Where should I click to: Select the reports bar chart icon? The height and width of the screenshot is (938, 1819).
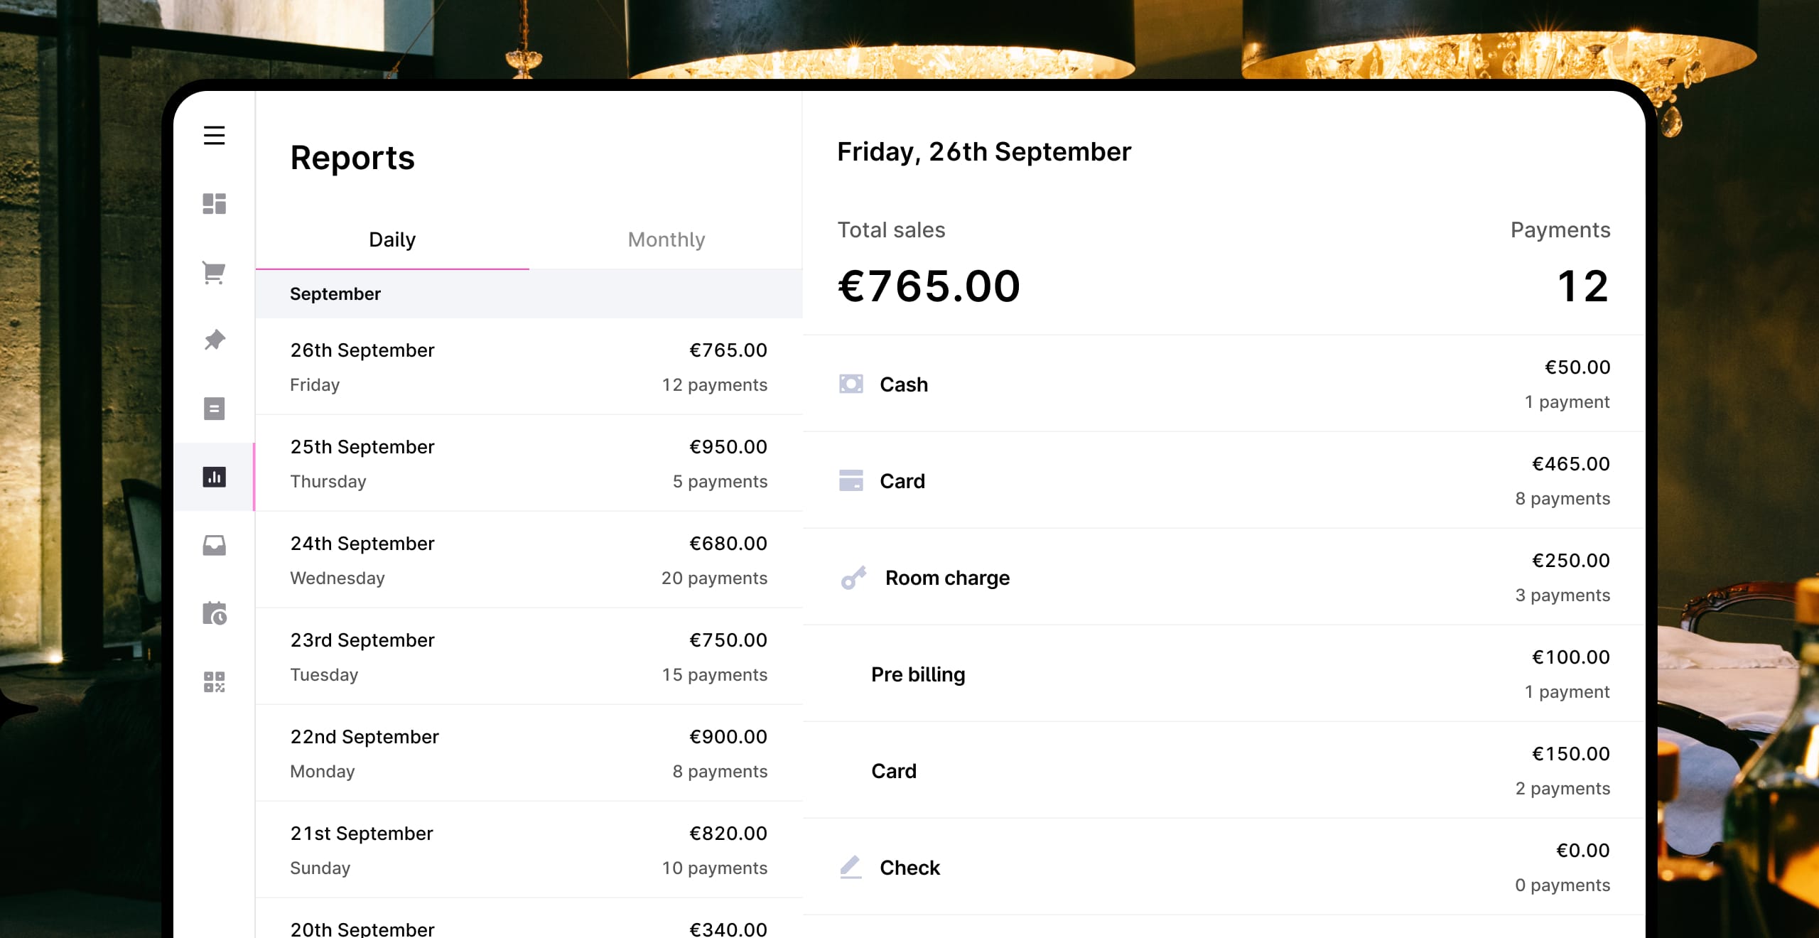[214, 477]
